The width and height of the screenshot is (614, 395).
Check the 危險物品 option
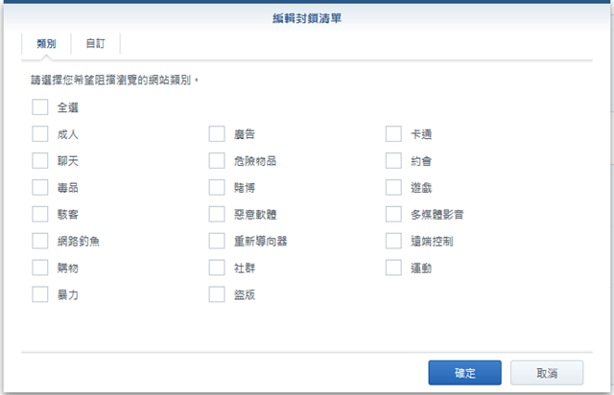tap(217, 160)
